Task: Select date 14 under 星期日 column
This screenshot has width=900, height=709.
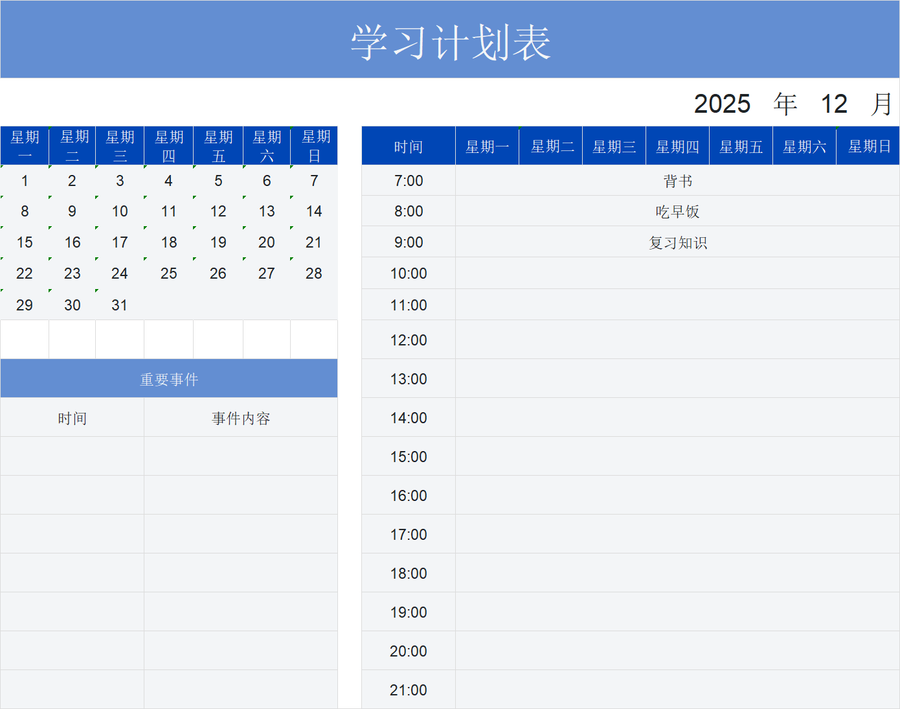Action: pyautogui.click(x=314, y=211)
